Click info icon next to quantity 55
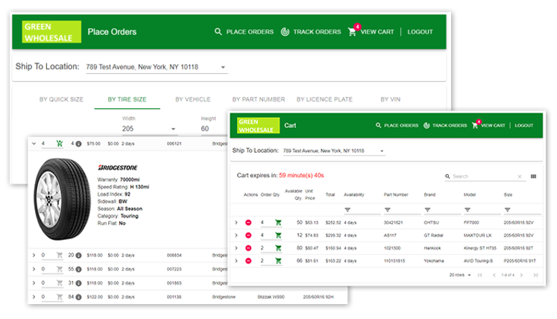 [78, 269]
